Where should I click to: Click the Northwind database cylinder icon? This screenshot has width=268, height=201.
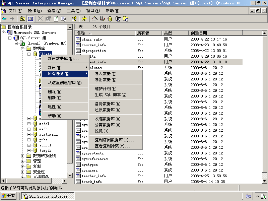coord(35,134)
